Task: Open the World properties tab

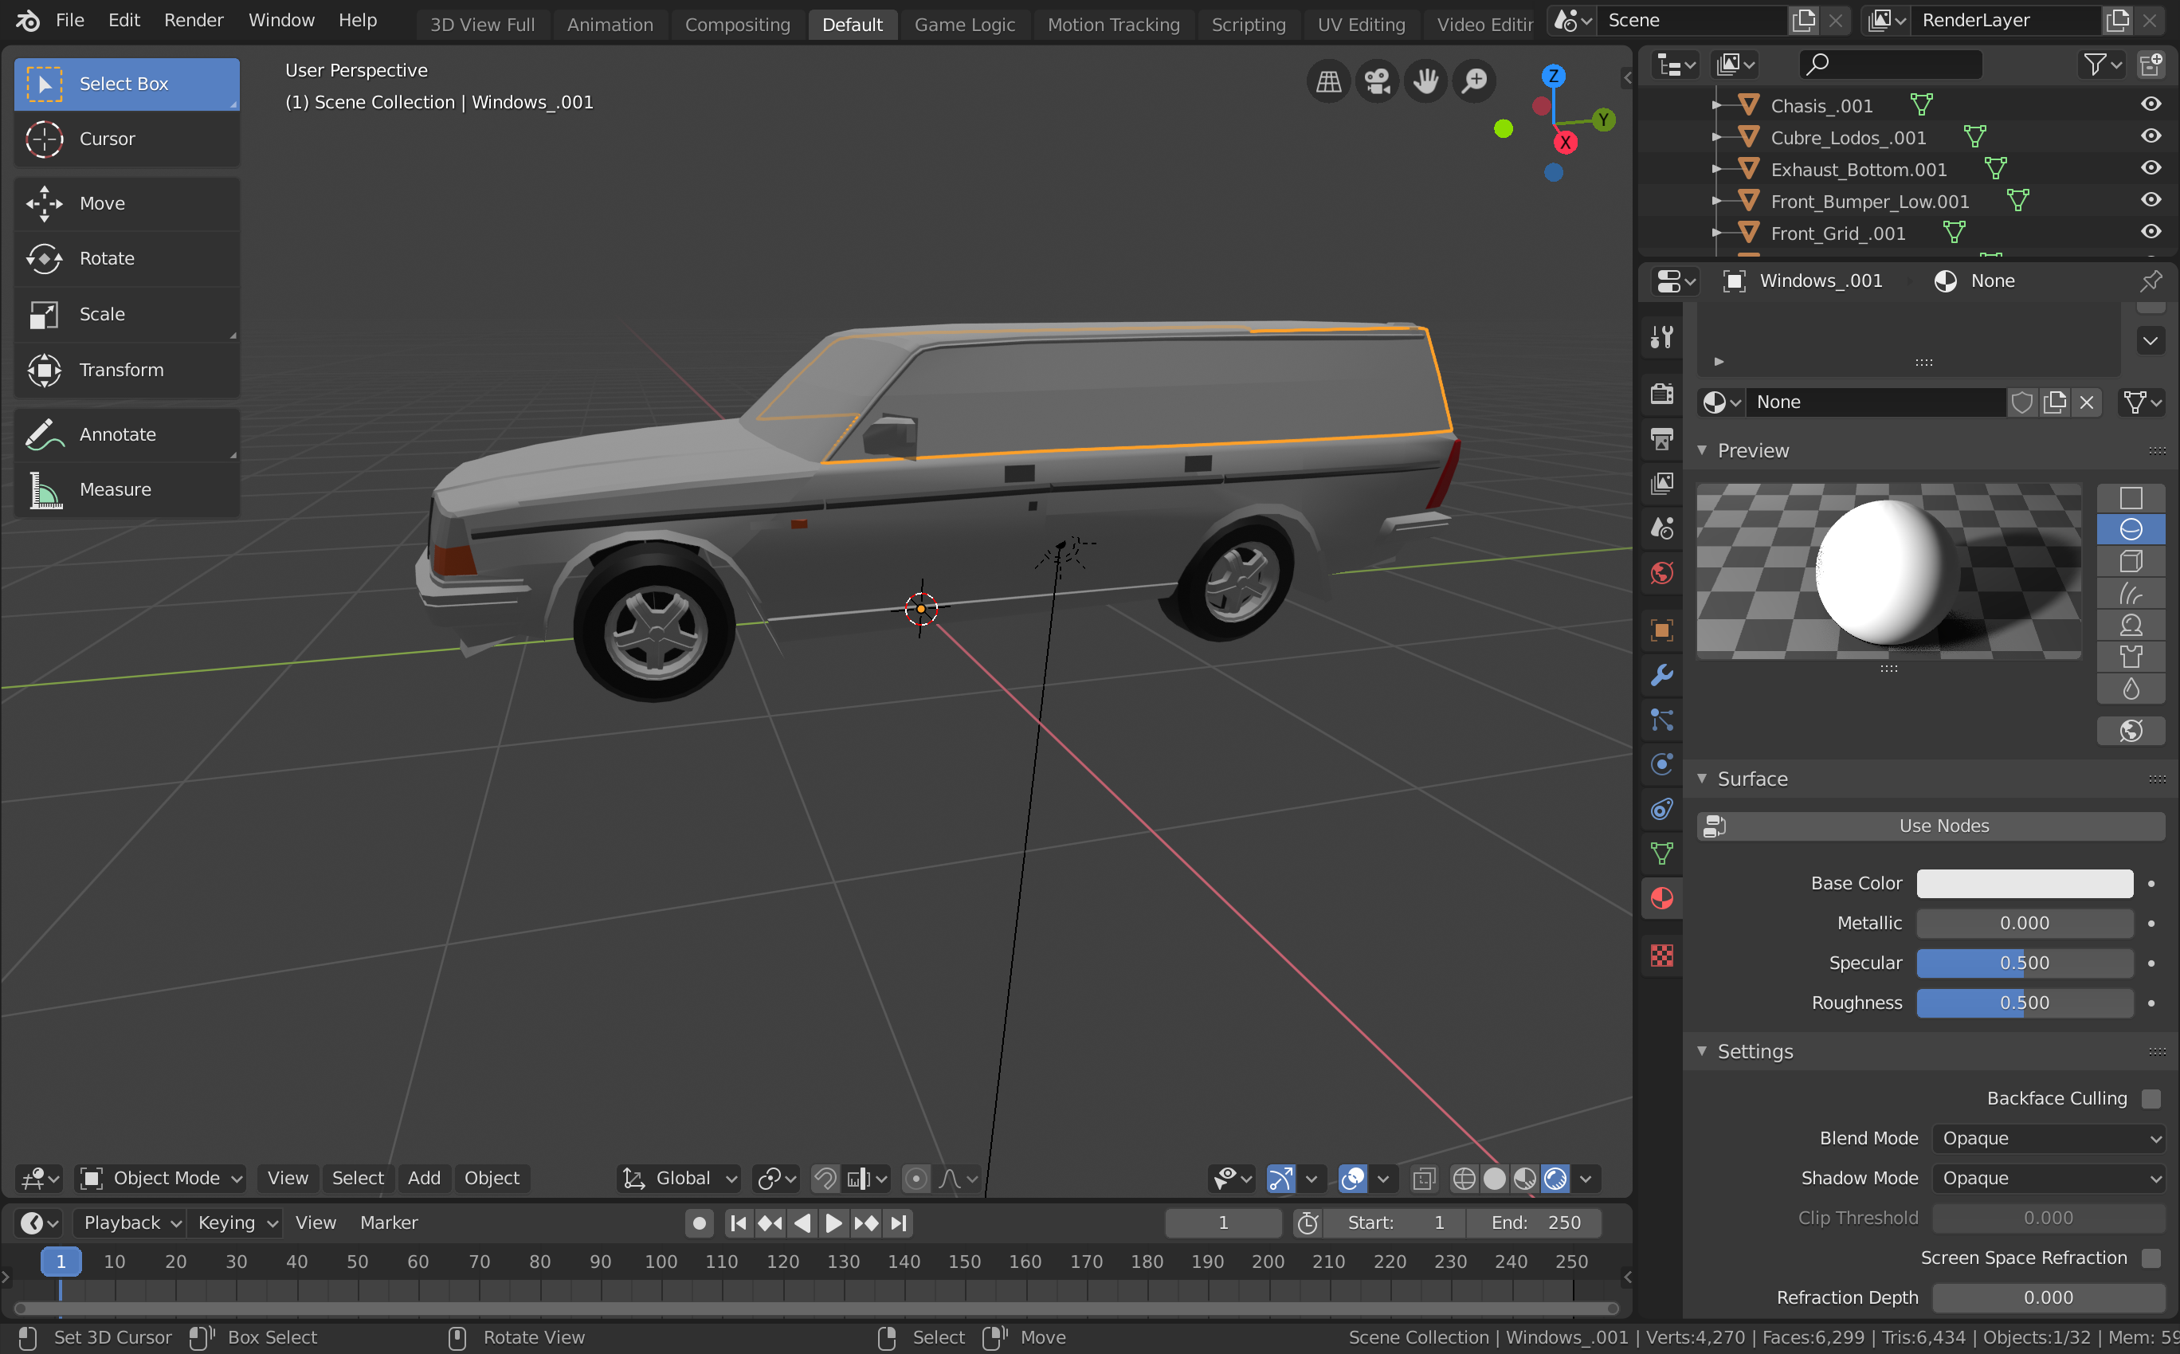Action: tap(1661, 573)
